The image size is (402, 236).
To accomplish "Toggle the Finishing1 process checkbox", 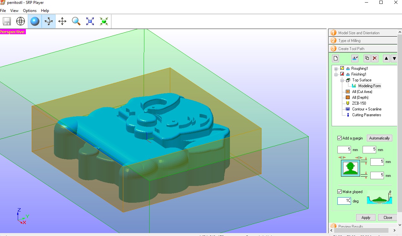I will [342, 74].
